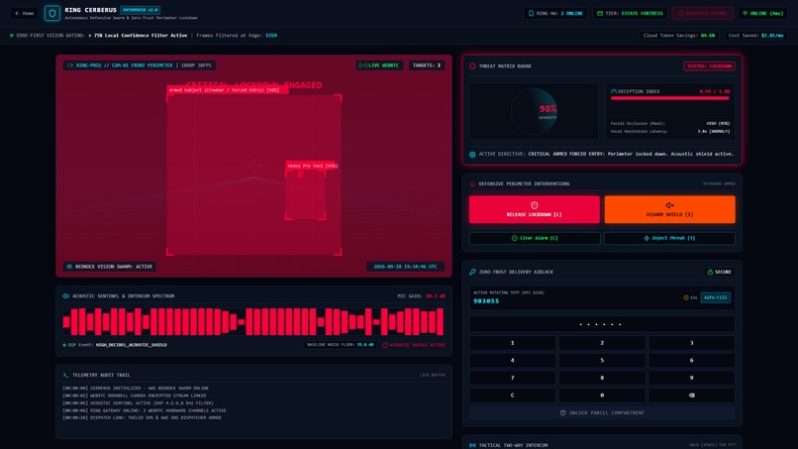Click the Disarm Shield button
Screen dimensions: 798x449
pos(669,209)
